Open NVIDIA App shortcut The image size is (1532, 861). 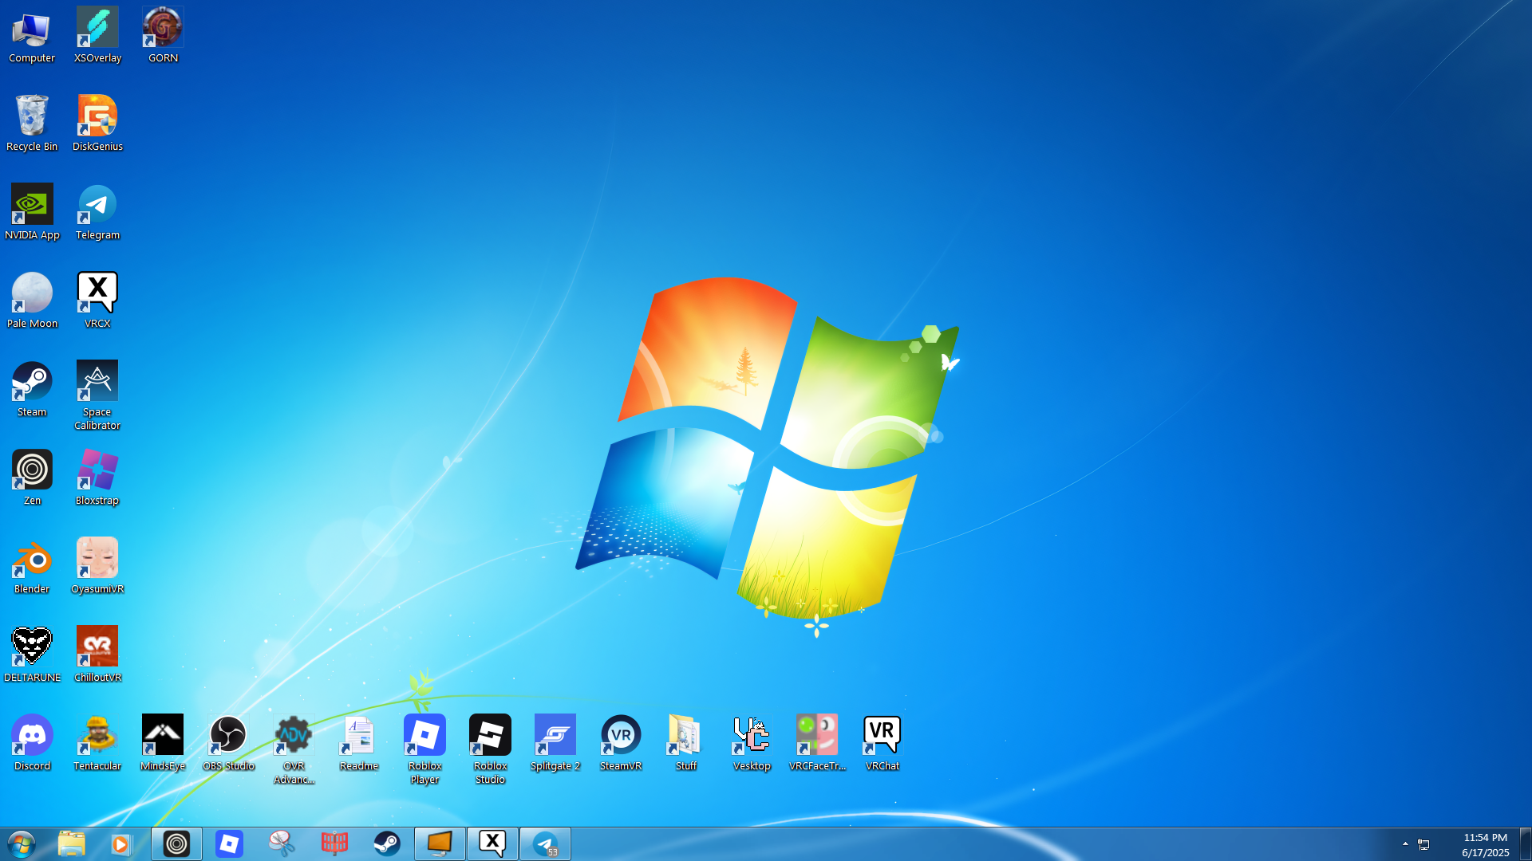[x=32, y=213]
